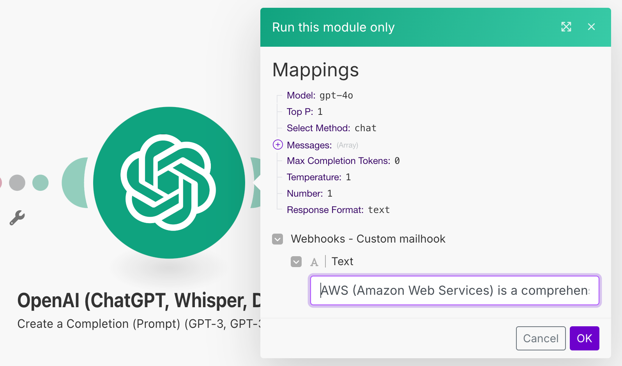Image resolution: width=622 pixels, height=366 pixels.
Task: Click the Cancel button
Action: click(541, 338)
